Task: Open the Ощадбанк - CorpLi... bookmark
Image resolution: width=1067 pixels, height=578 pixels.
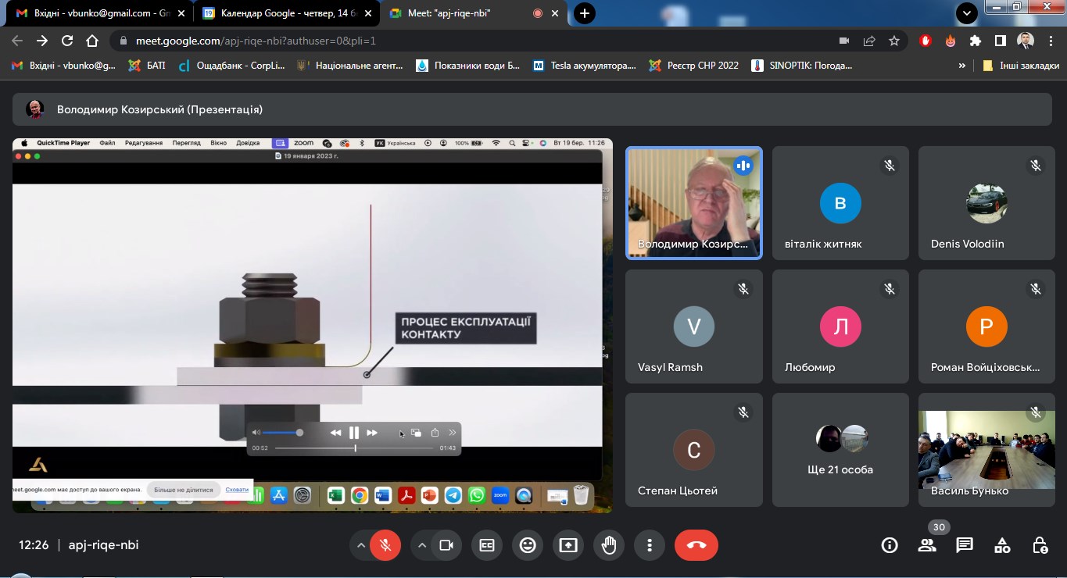Action: tap(231, 66)
